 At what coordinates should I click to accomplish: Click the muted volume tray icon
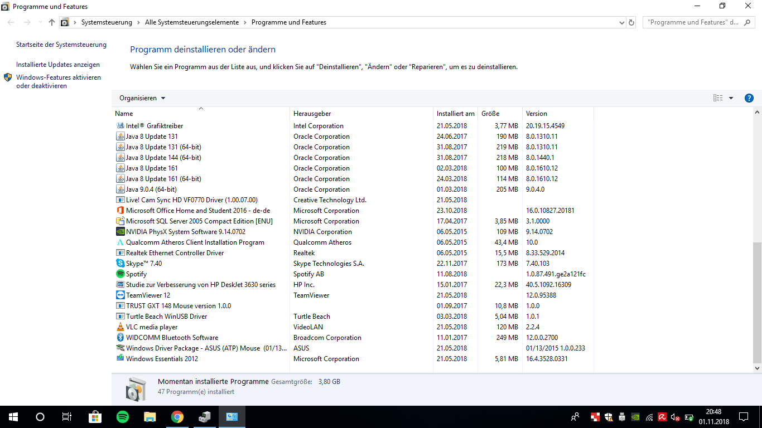tap(676, 417)
